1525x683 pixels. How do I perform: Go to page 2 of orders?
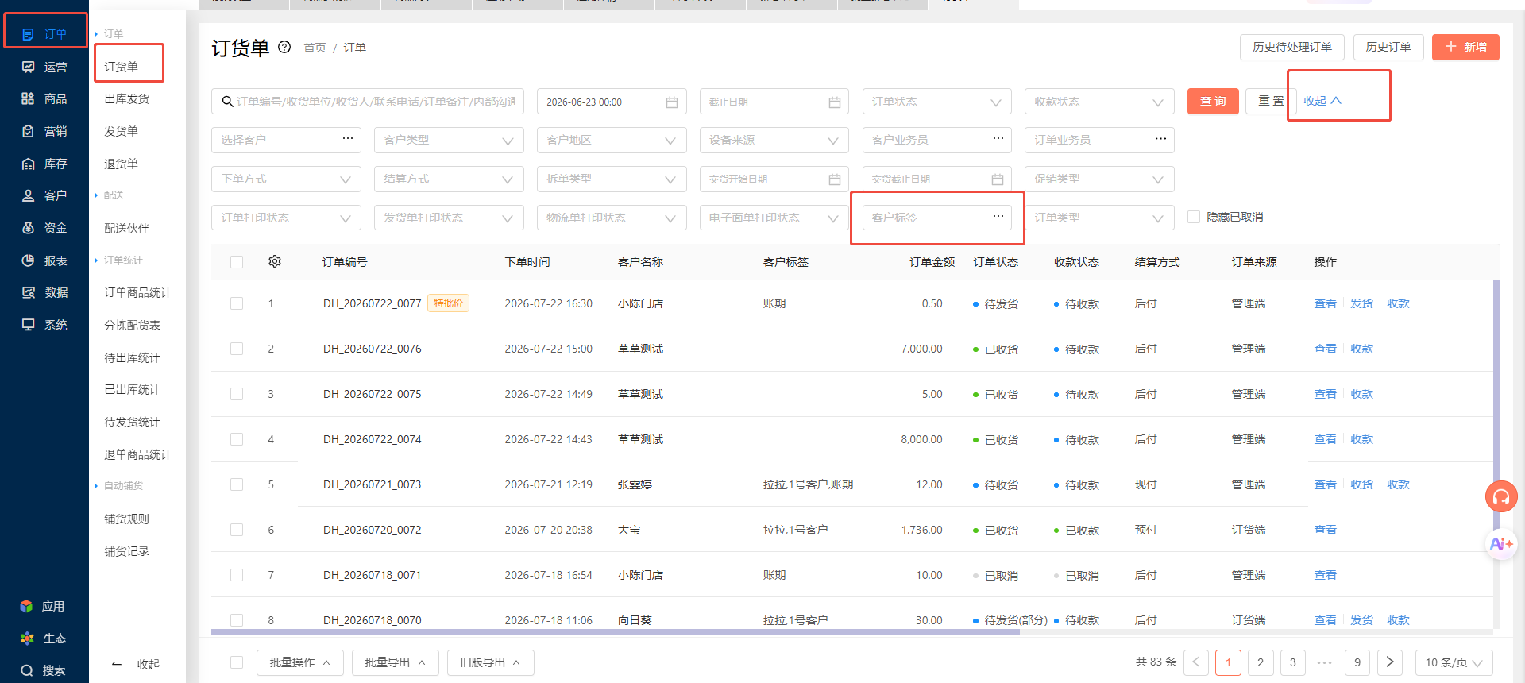point(1261,662)
